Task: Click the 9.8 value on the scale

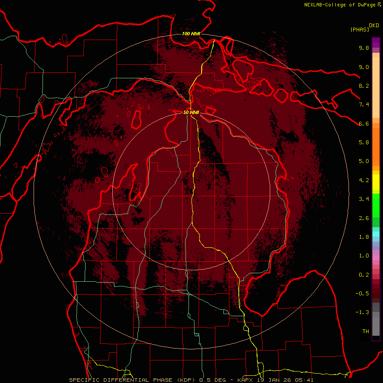Action: 364,48
